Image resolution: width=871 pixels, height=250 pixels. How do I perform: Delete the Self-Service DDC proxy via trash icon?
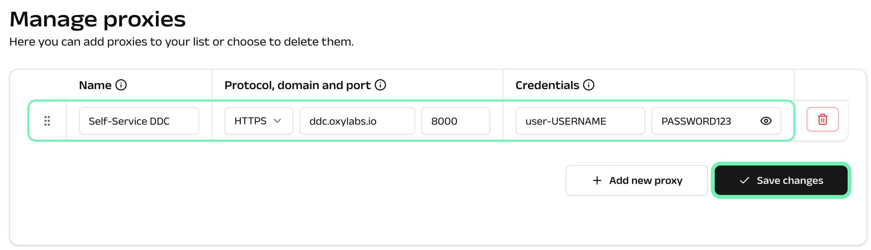822,120
